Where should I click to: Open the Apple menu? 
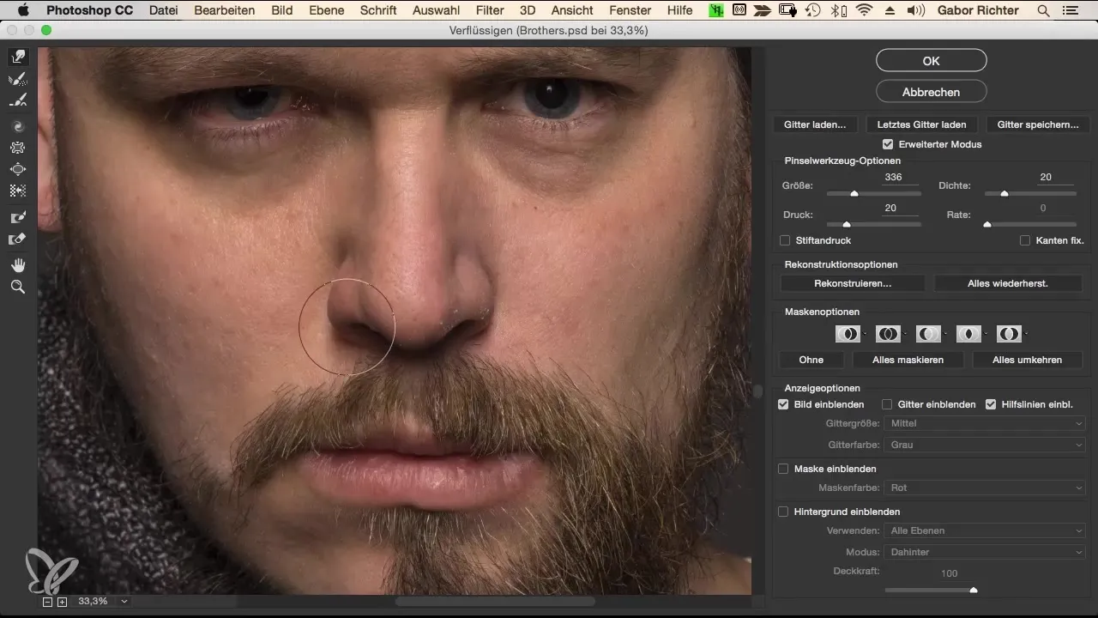(23, 10)
